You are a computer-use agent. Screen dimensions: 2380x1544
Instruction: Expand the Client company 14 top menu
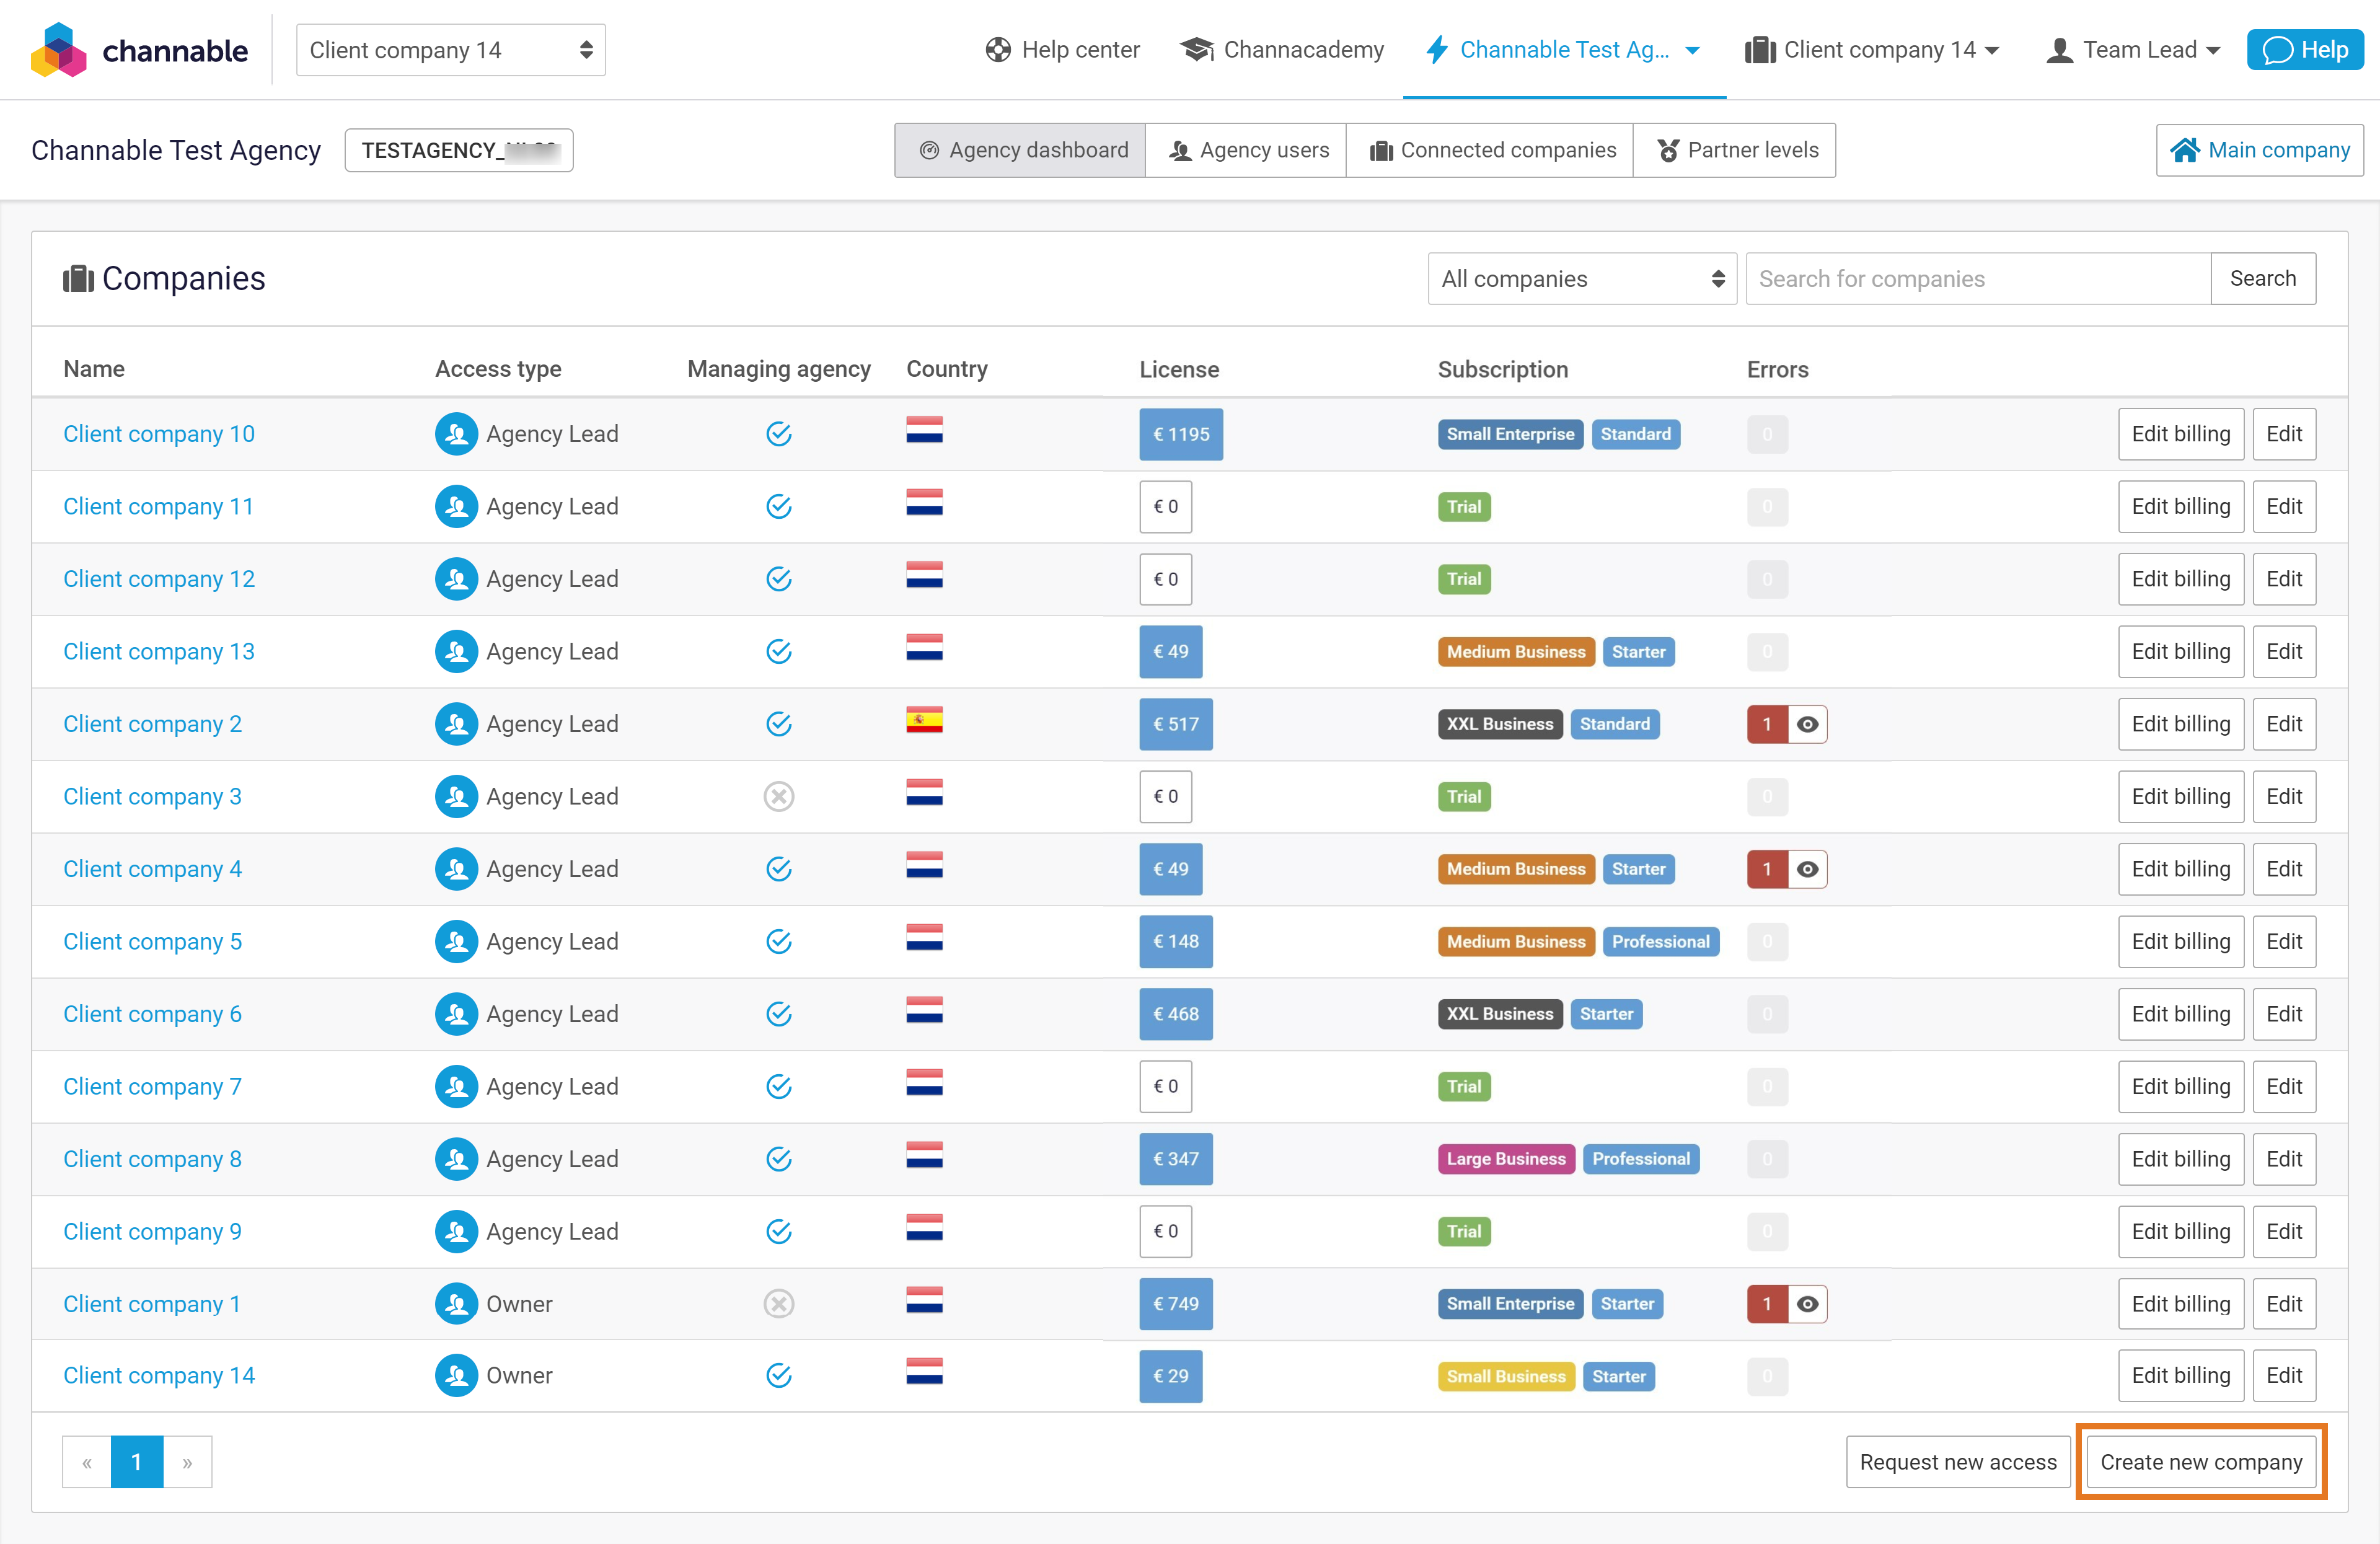pyautogui.click(x=1873, y=50)
